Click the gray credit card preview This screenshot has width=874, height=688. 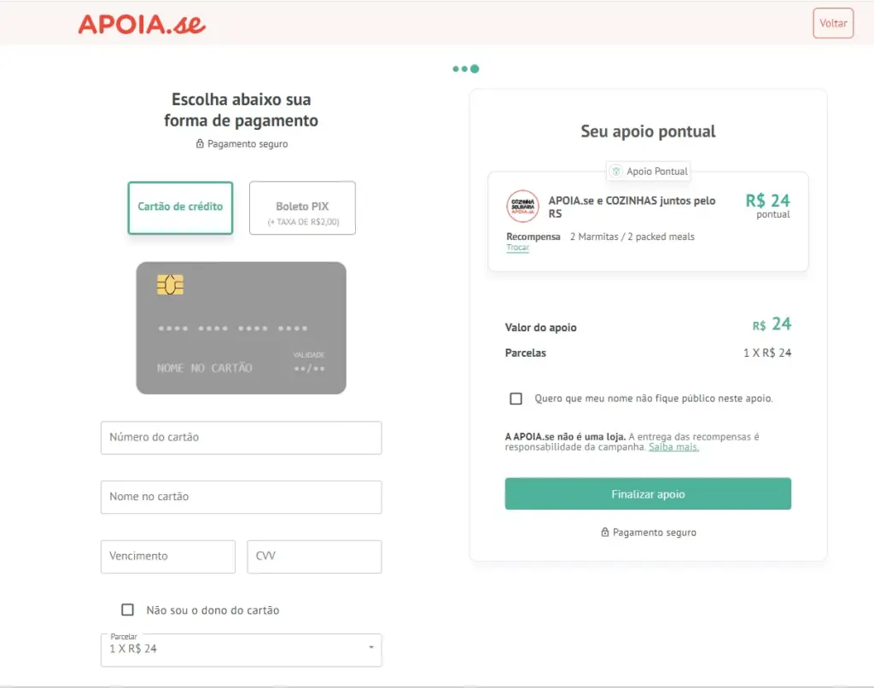[x=241, y=328]
